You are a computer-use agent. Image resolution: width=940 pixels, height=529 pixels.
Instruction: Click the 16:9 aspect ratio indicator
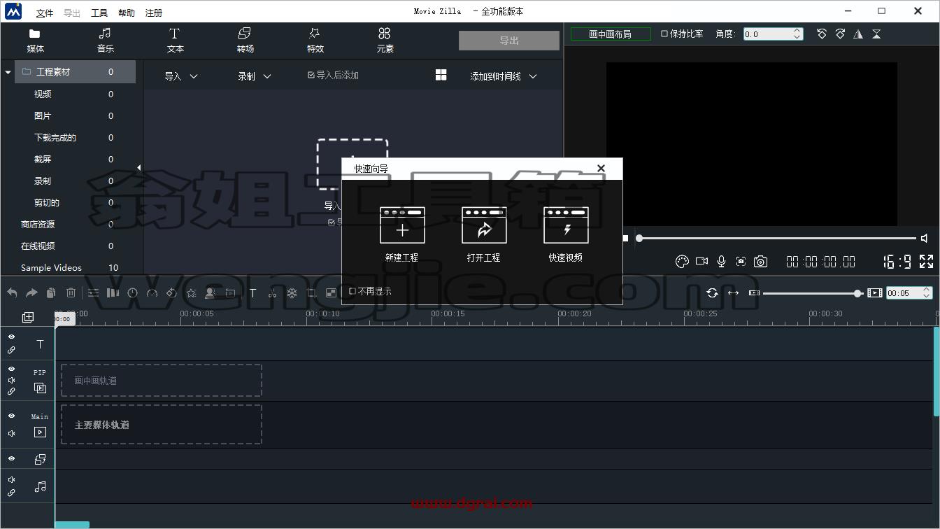[897, 262]
